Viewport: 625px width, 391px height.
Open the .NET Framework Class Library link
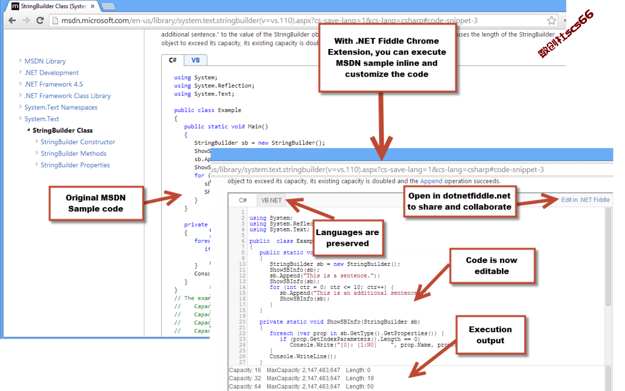[x=67, y=96]
